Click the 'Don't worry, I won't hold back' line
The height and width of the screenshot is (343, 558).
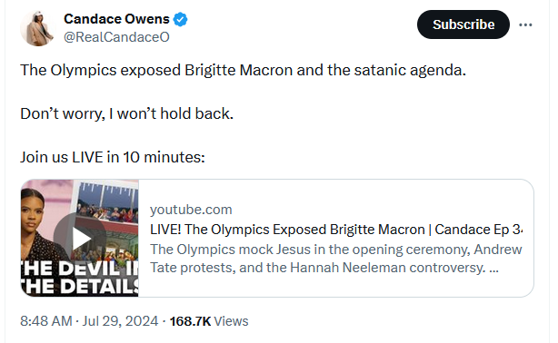tap(126, 113)
